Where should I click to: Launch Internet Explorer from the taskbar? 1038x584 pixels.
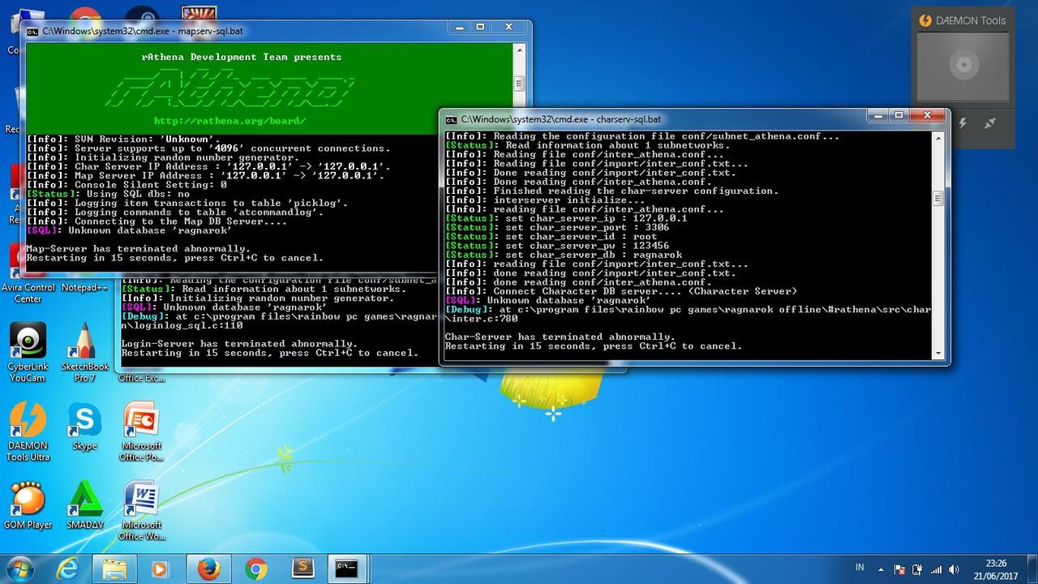(67, 569)
